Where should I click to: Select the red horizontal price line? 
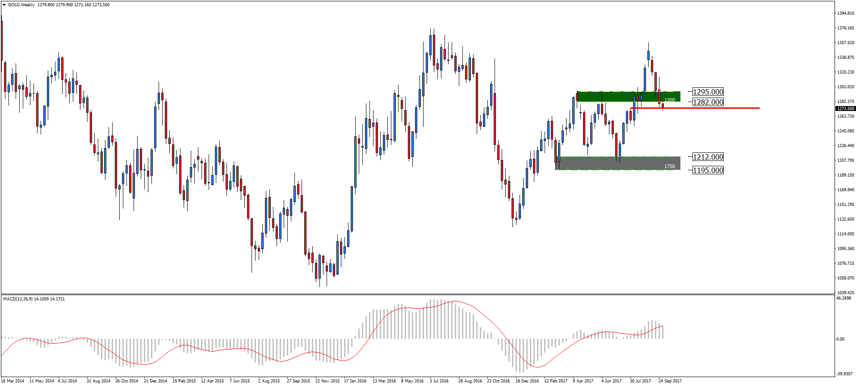point(695,108)
